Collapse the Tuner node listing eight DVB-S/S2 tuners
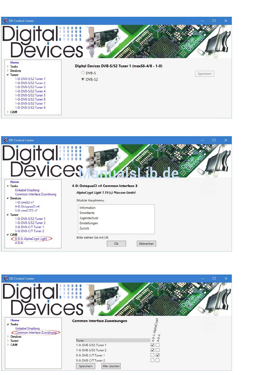Viewport: 257px width, 375px height. tap(8, 75)
